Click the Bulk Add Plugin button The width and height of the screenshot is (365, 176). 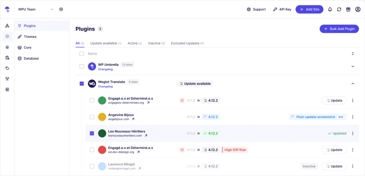point(339,29)
